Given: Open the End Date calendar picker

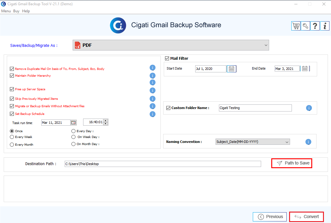Looking at the screenshot, I should [305, 68].
